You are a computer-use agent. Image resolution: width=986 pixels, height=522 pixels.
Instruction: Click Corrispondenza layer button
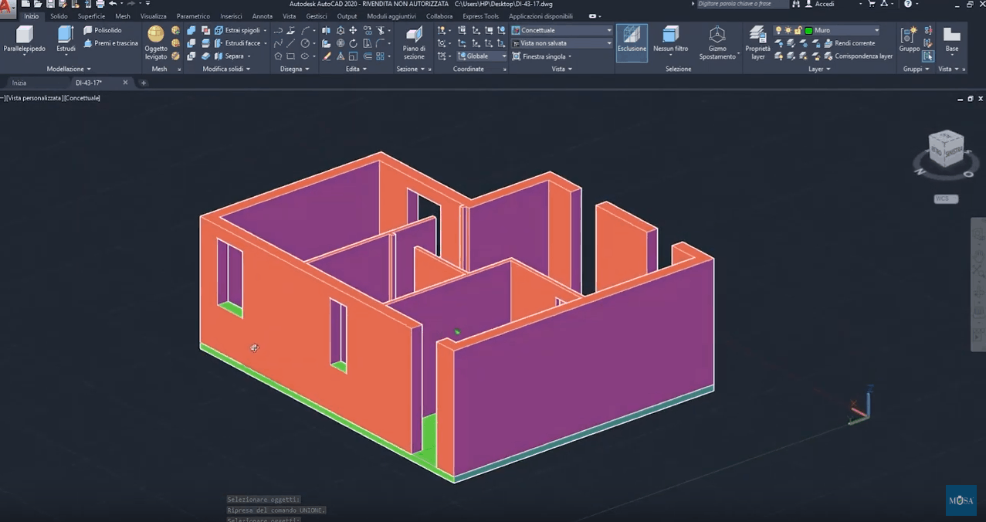(x=858, y=56)
